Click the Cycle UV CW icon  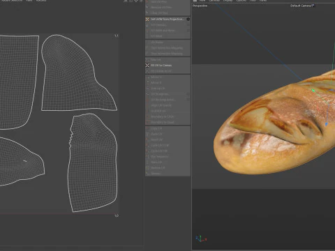[147, 151]
